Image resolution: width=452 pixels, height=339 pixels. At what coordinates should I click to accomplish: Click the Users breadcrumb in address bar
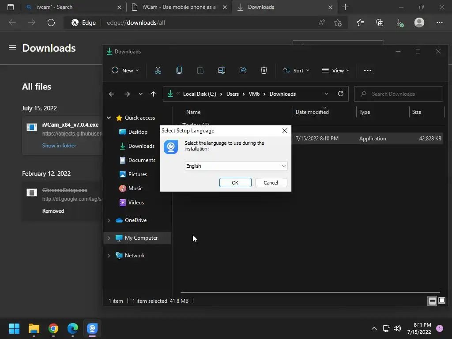pyautogui.click(x=233, y=94)
